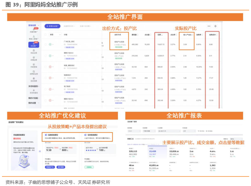
Task: Click the green button under 宝贝优化建议
Action: (89, 167)
